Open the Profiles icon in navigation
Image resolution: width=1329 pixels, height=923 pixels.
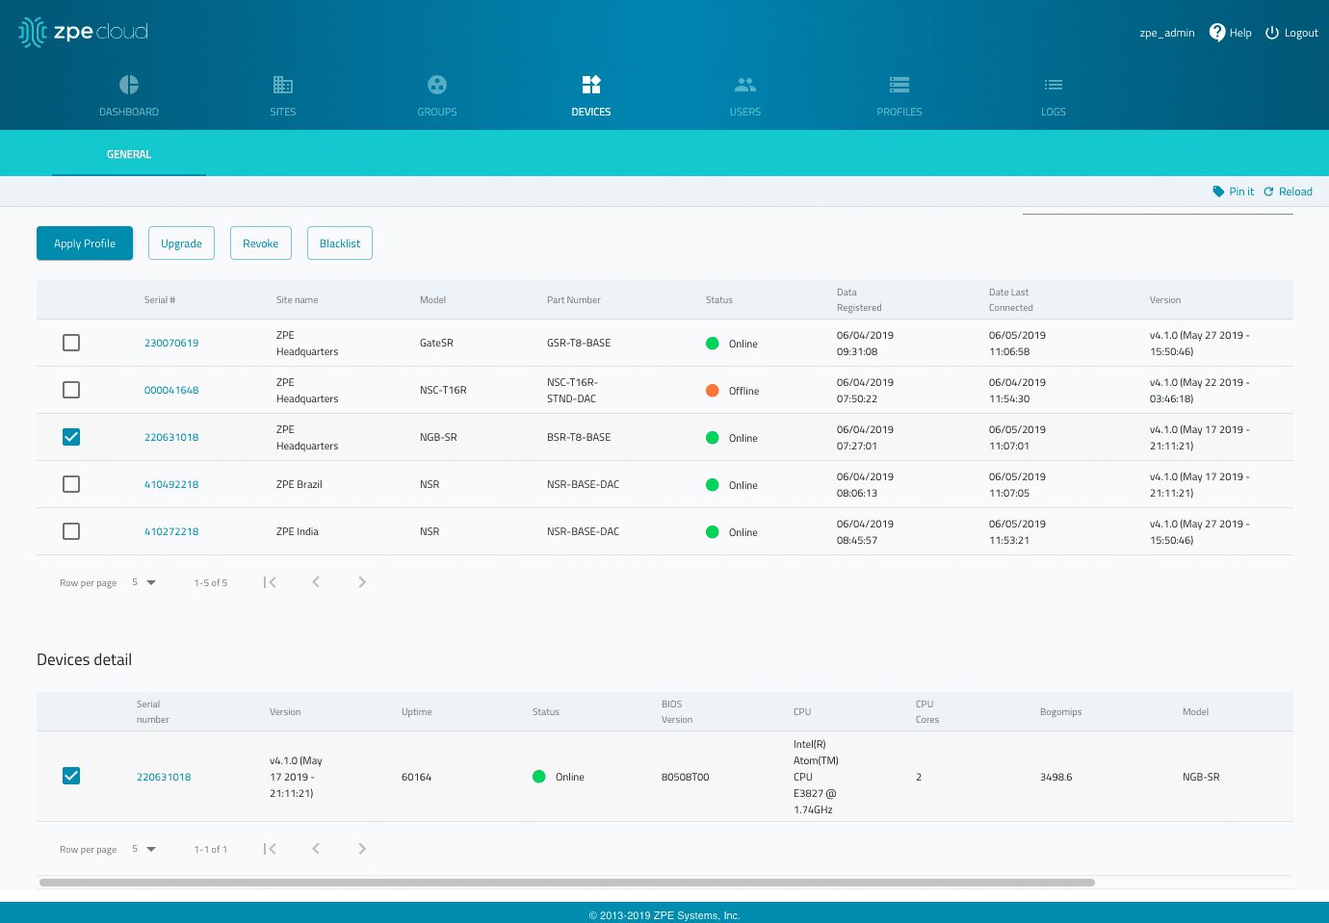tap(899, 85)
